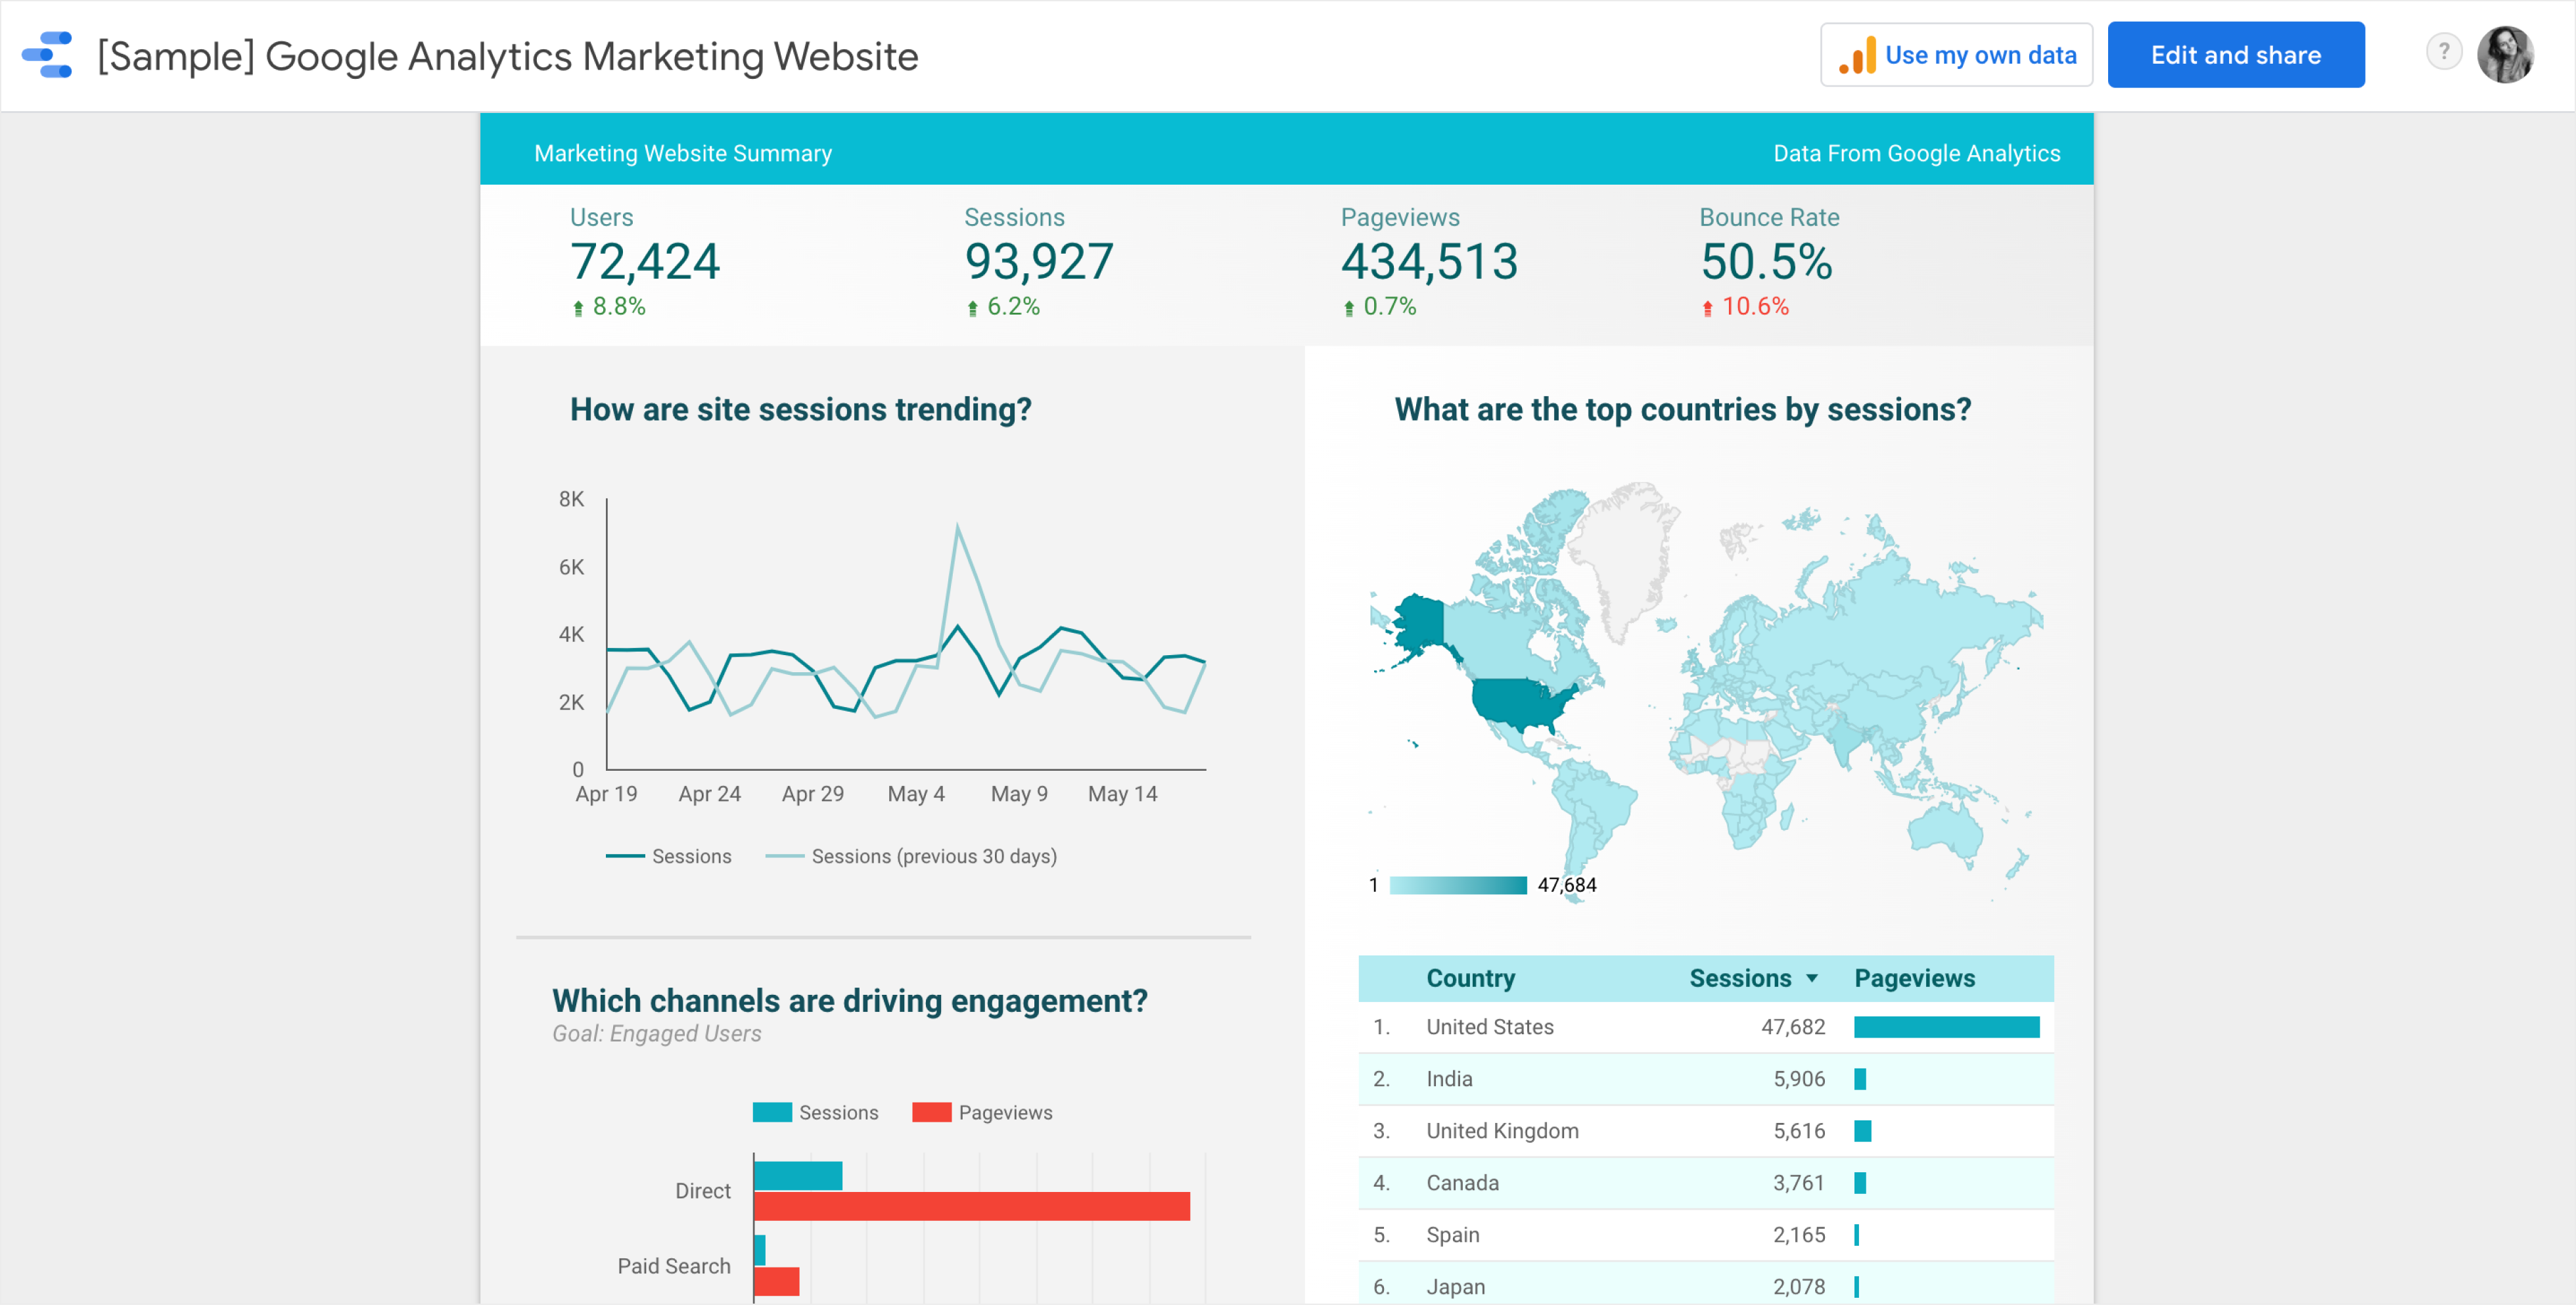This screenshot has width=2576, height=1305.
Task: Click the Marketing Website Summary header text
Action: coord(683,153)
